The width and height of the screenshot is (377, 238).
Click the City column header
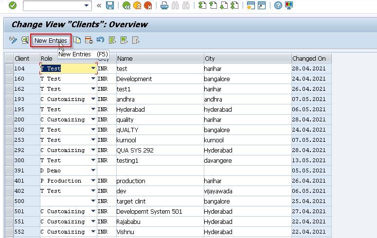pos(248,58)
